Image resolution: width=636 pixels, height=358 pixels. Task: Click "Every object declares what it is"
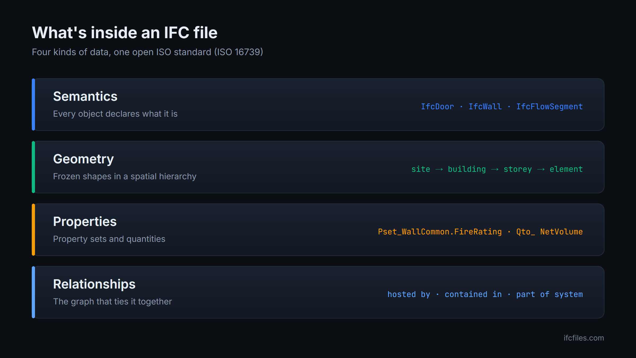[x=115, y=114]
